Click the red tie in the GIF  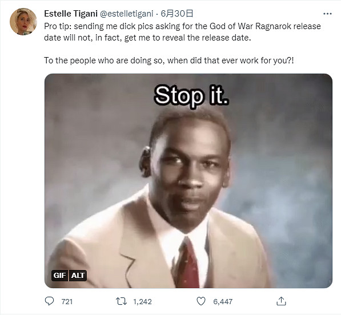click(186, 262)
